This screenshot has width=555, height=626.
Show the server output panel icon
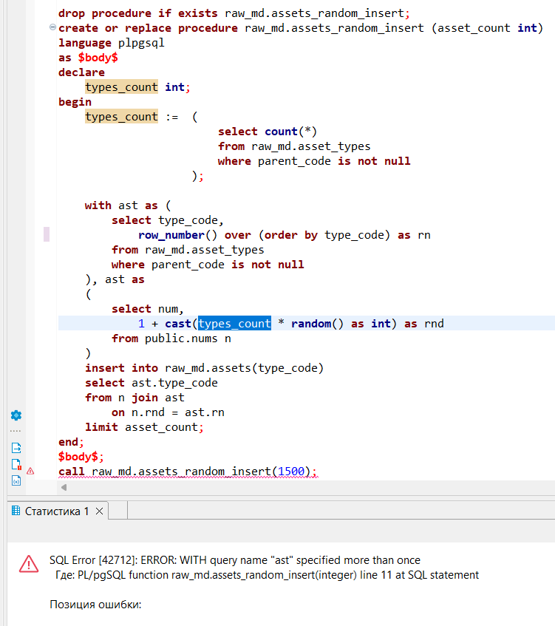coord(16,448)
